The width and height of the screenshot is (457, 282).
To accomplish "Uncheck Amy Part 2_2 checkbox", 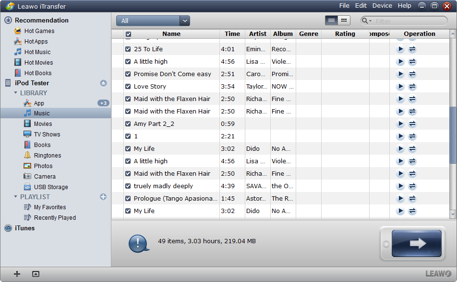I will click(x=128, y=124).
